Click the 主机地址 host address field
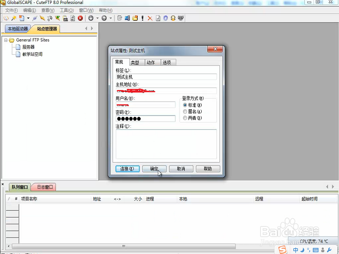This screenshot has width=339, height=254. point(166,91)
